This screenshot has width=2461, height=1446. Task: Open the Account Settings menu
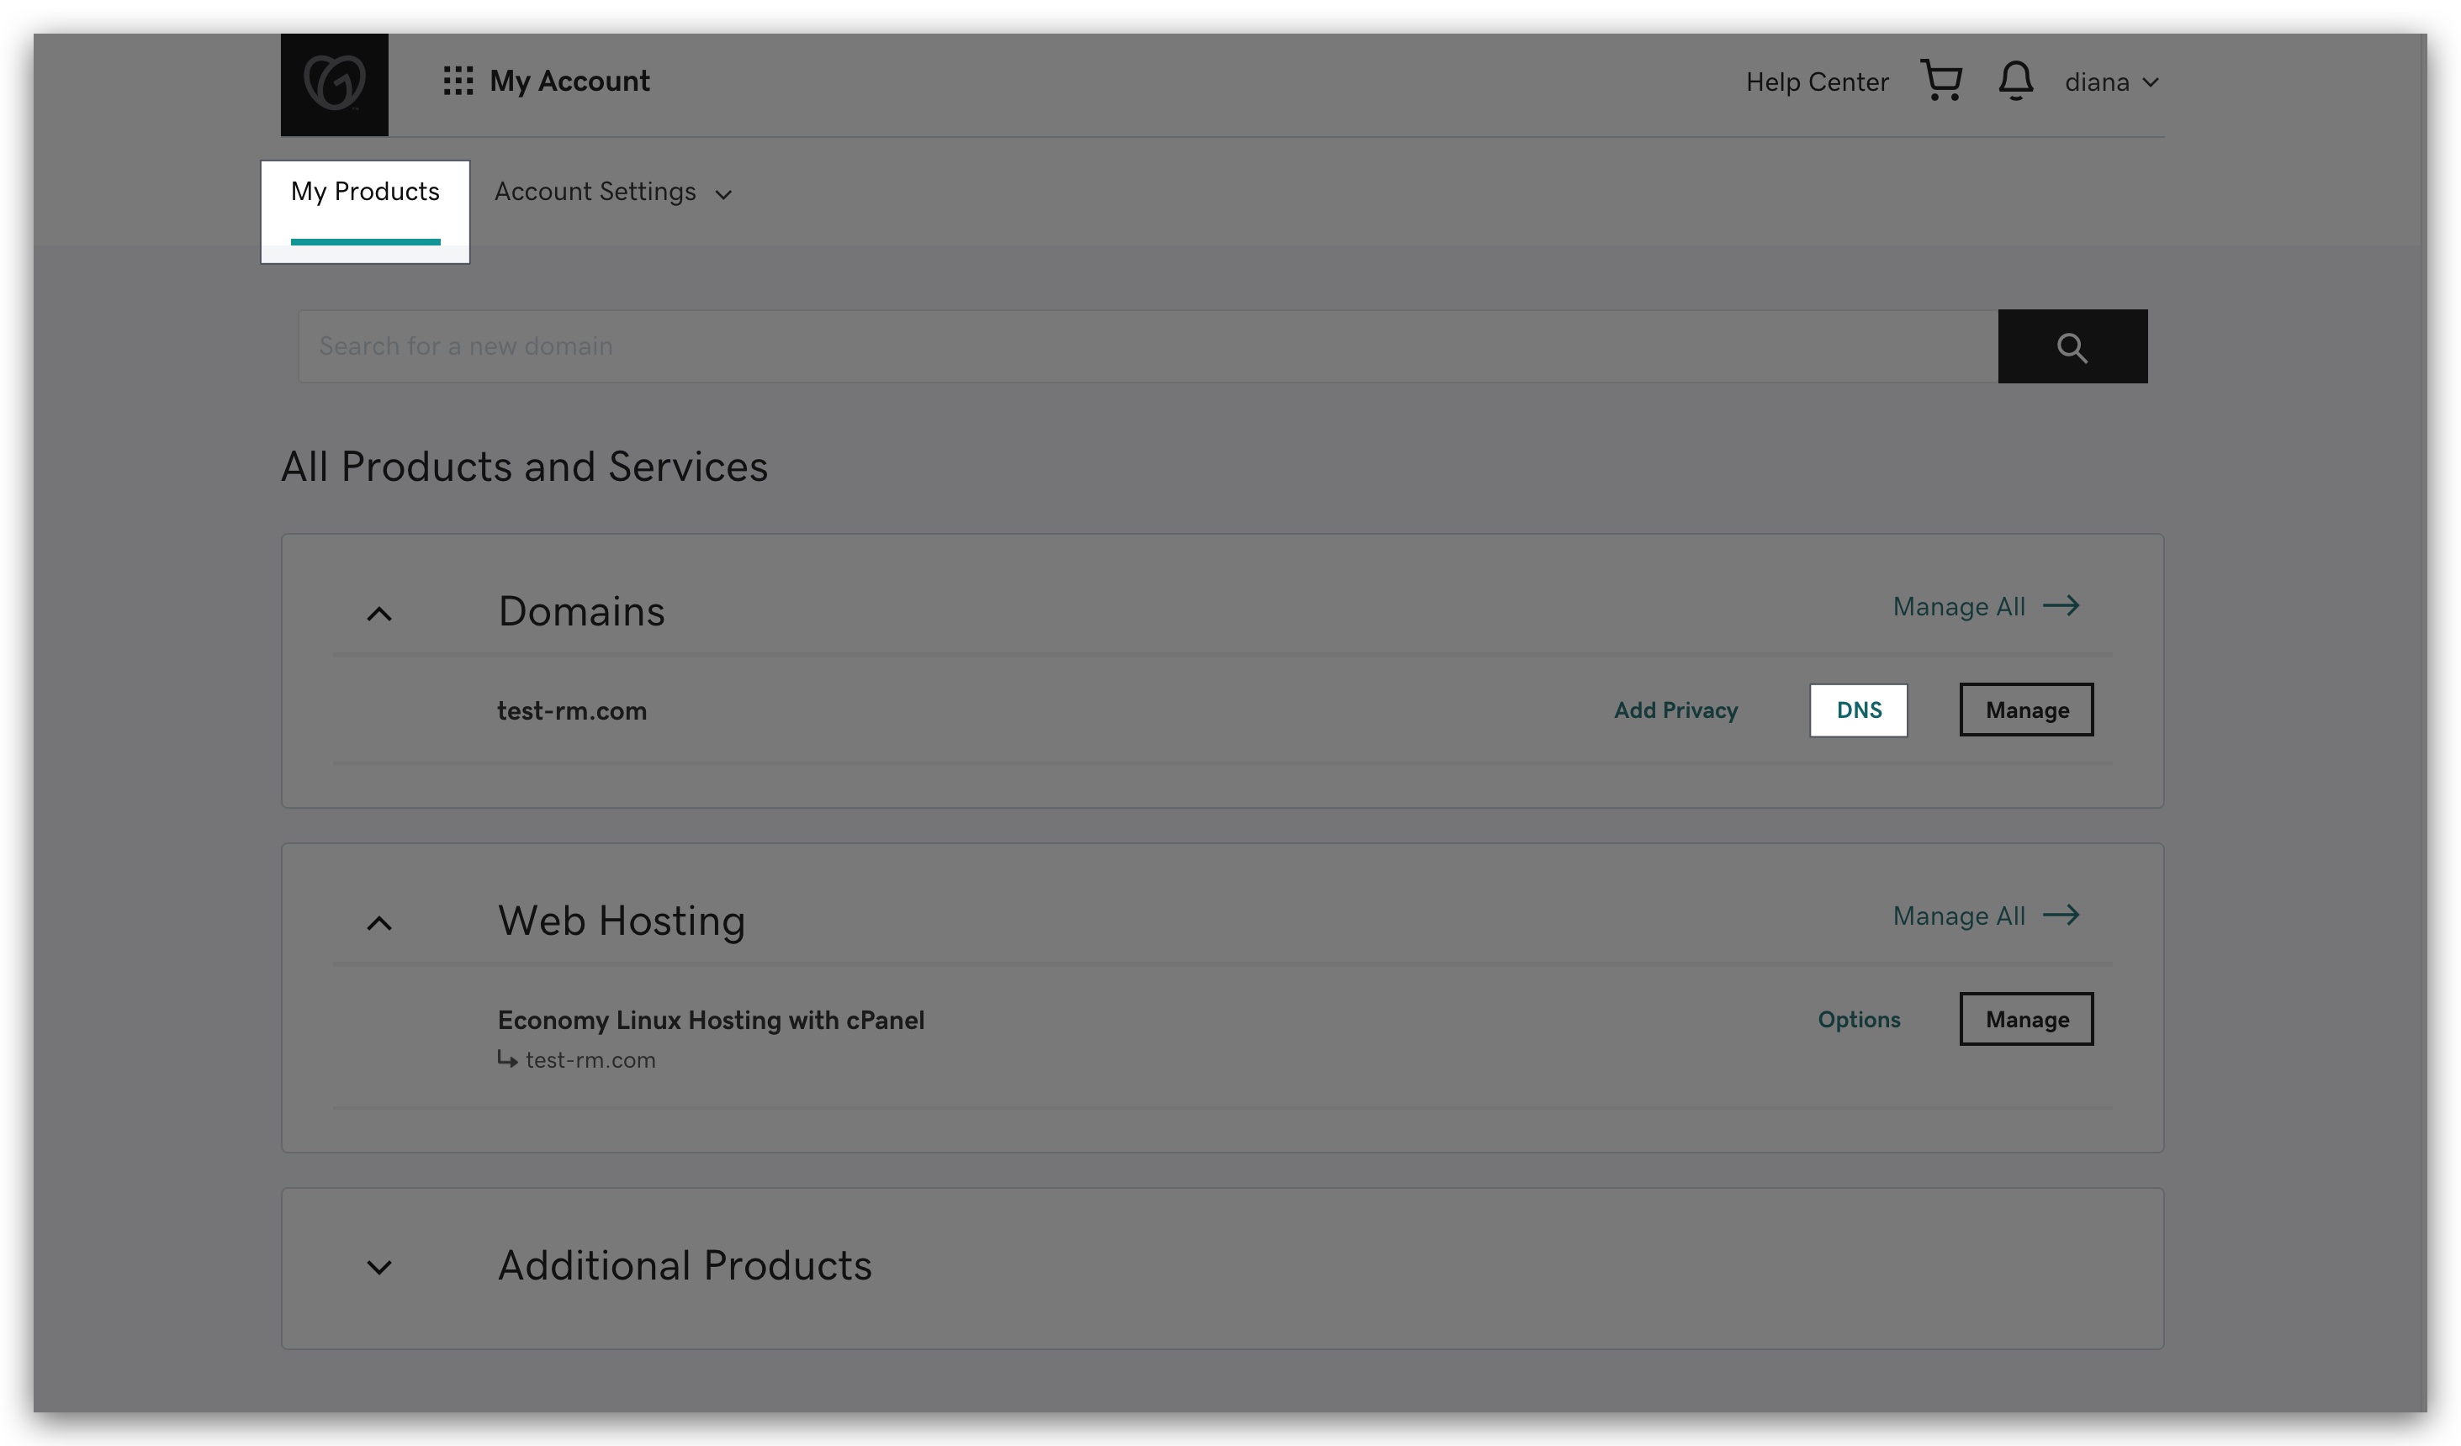pyautogui.click(x=595, y=192)
